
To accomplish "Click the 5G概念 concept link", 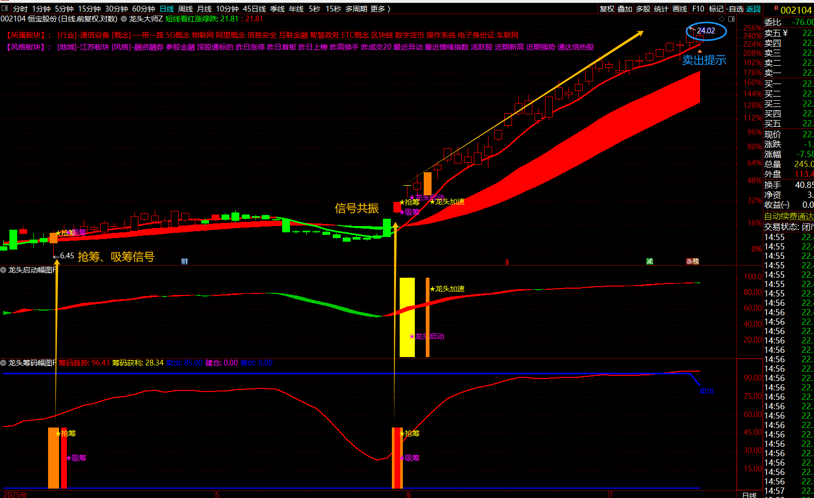I will coord(178,35).
